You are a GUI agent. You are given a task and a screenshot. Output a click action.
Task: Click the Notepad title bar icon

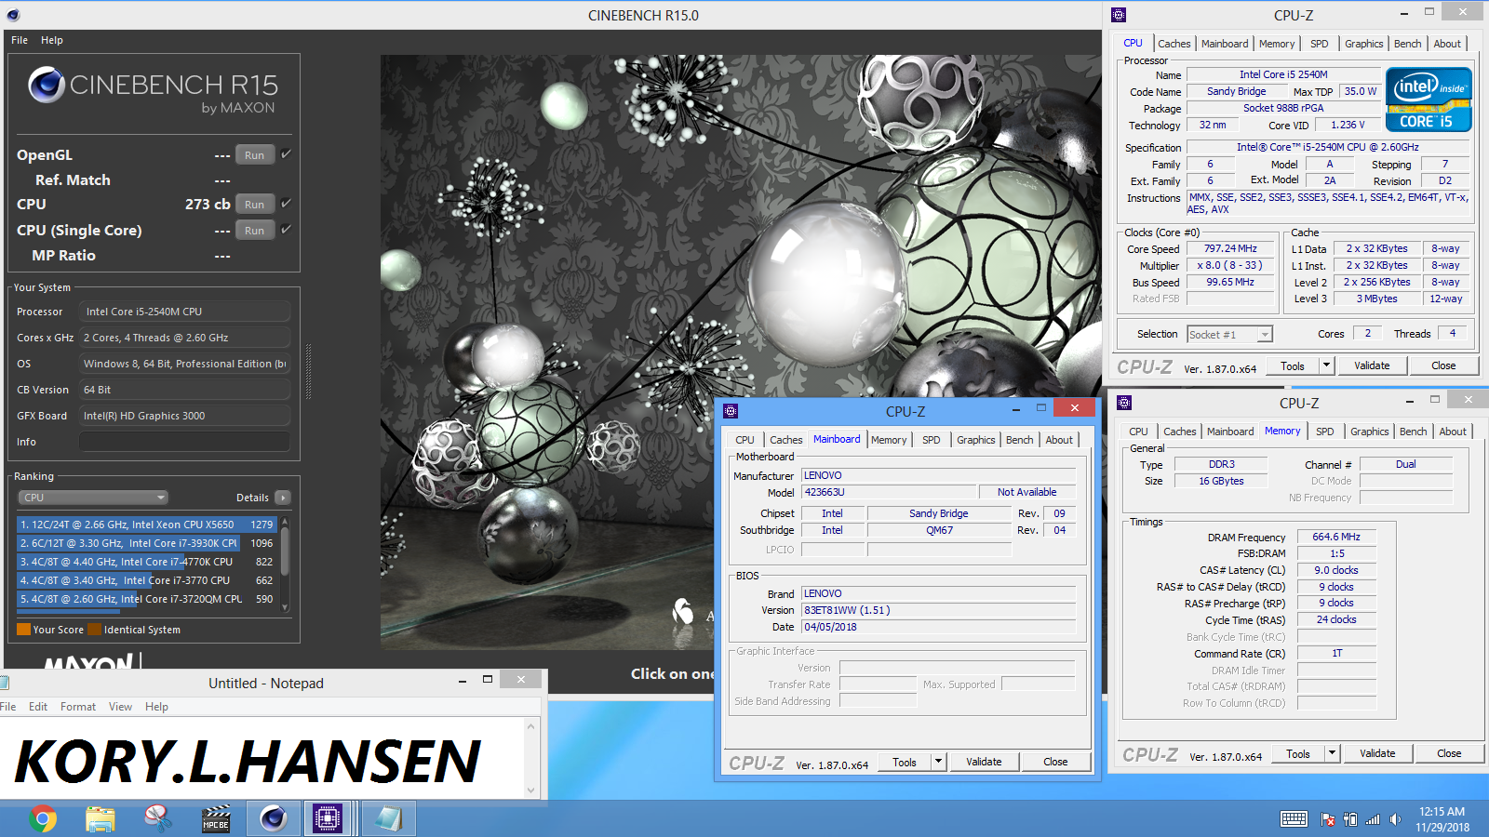pyautogui.click(x=4, y=683)
